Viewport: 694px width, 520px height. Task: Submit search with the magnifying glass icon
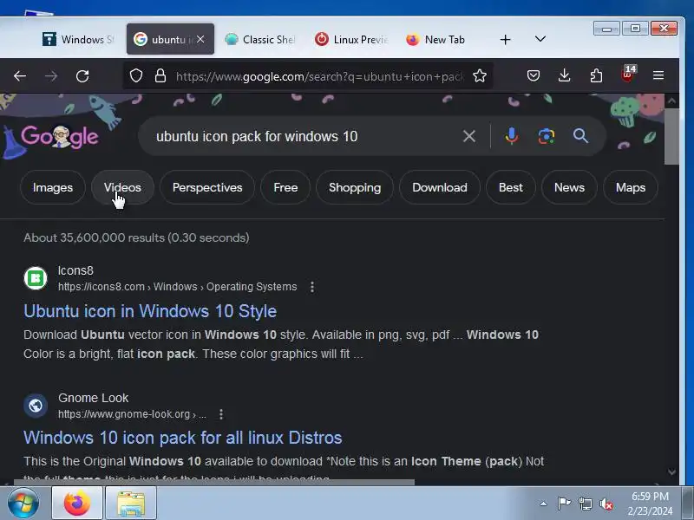pyautogui.click(x=580, y=136)
